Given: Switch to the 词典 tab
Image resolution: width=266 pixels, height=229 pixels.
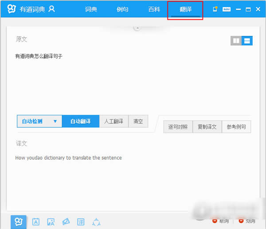Looking at the screenshot, I should pyautogui.click(x=91, y=9).
